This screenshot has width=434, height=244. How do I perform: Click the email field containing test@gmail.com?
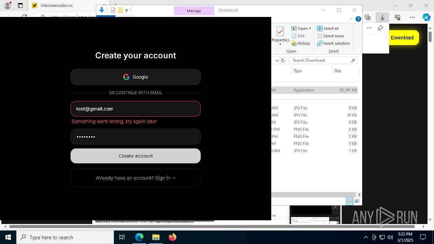coord(136,109)
